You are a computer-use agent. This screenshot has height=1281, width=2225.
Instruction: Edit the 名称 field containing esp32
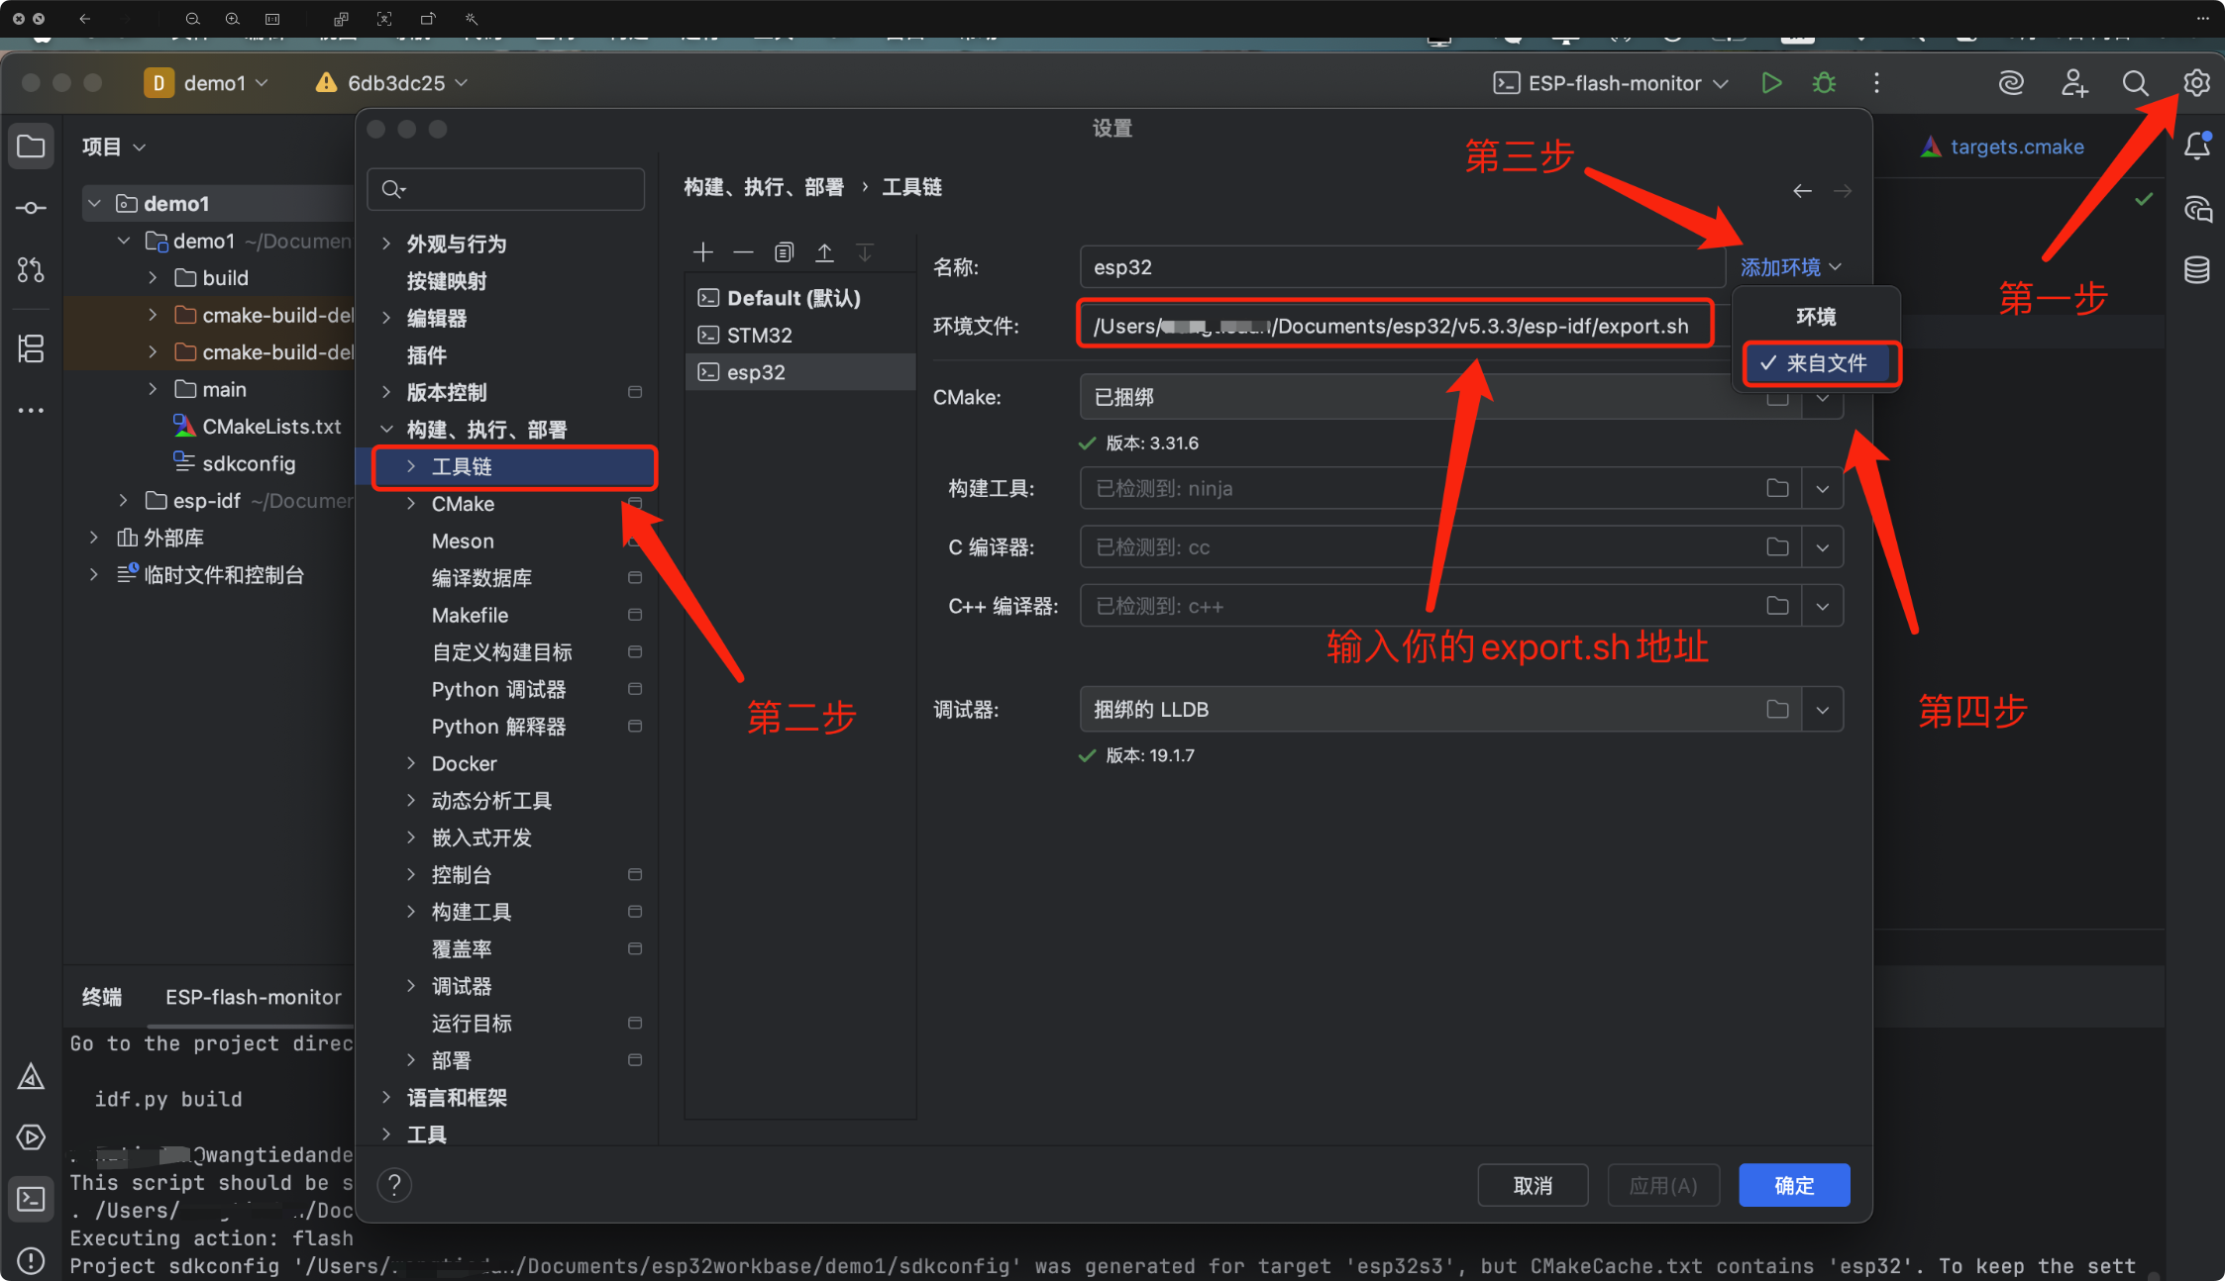coord(1402,267)
